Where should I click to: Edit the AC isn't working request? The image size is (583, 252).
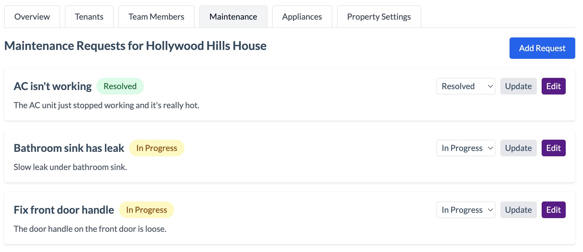(553, 86)
